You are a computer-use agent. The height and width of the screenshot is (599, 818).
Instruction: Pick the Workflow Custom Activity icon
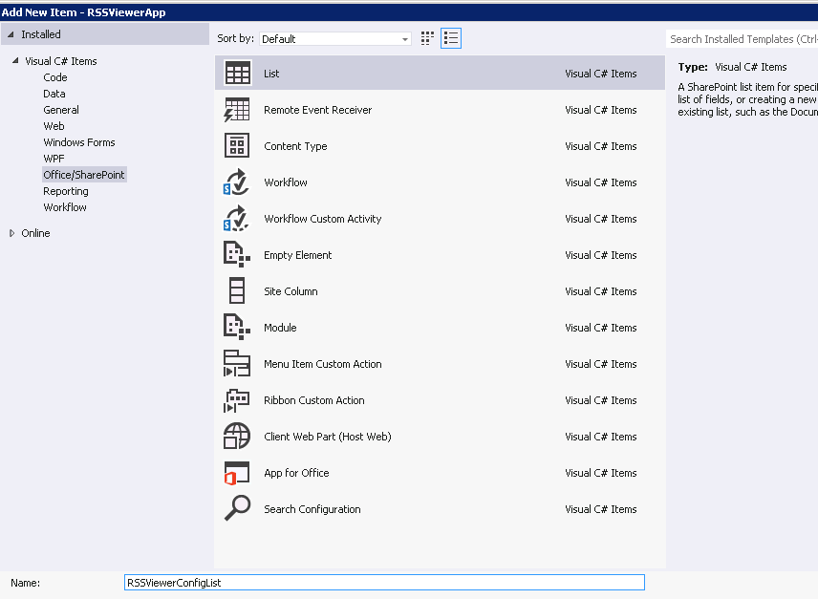pos(236,219)
